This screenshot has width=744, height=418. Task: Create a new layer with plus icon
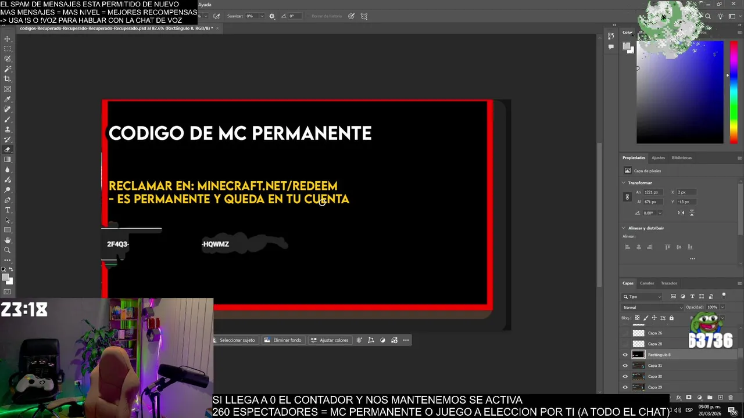point(720,398)
